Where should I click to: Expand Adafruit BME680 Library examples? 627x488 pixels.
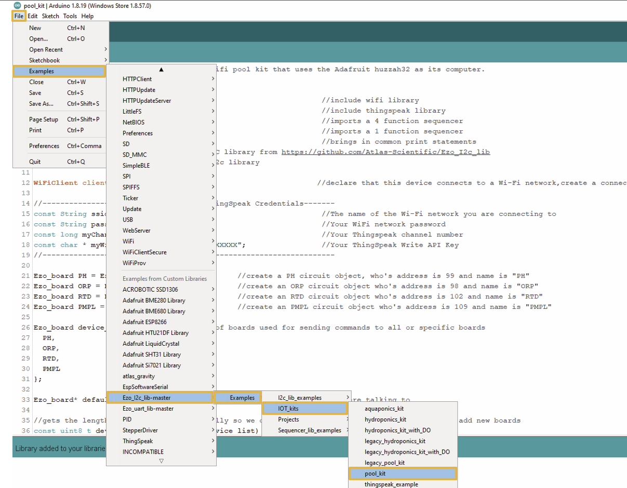pyautogui.click(x=161, y=311)
